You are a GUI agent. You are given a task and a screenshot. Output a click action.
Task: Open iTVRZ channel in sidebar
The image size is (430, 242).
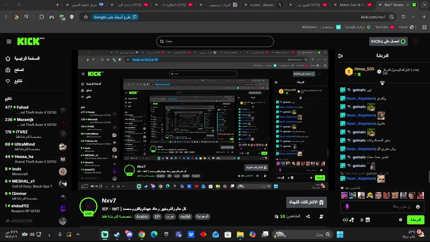[36, 134]
